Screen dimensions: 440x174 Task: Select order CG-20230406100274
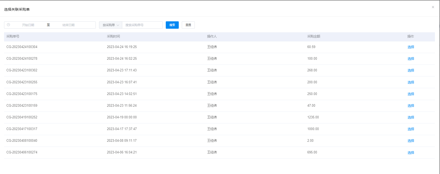pos(411,153)
